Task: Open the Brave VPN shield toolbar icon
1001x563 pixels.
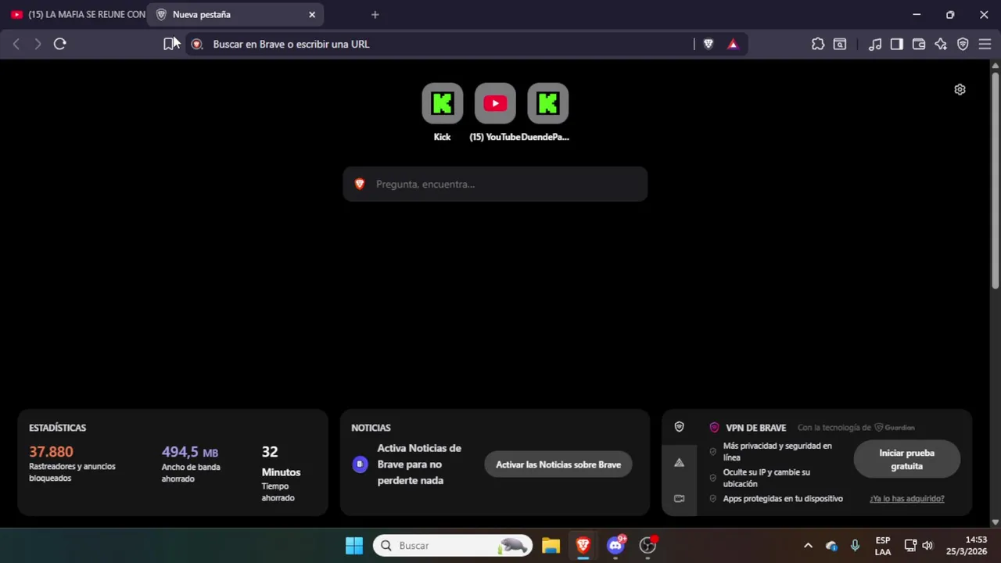Action: coord(963,44)
